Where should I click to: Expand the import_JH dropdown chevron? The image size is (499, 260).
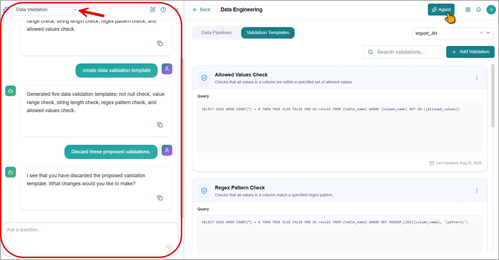coord(488,33)
